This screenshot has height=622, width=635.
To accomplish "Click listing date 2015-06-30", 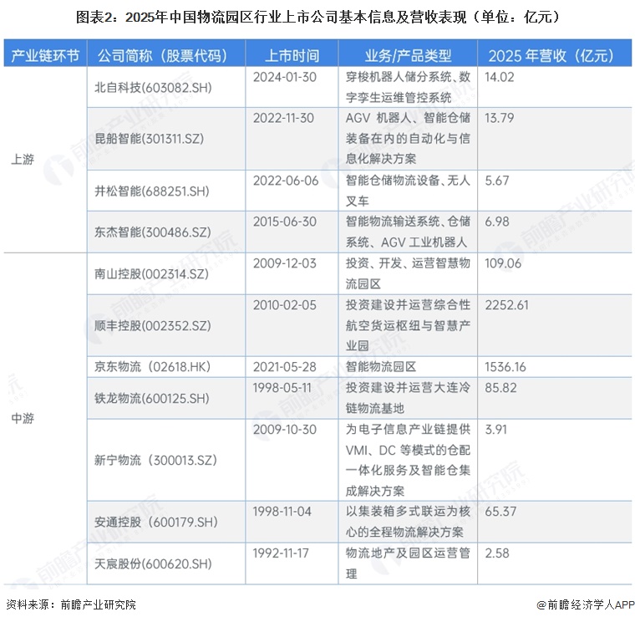I will click(285, 222).
